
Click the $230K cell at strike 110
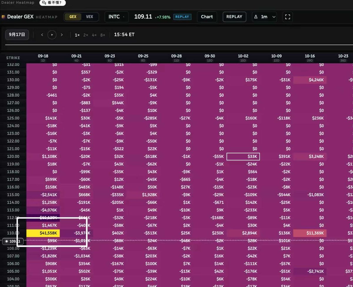coord(210,233)
